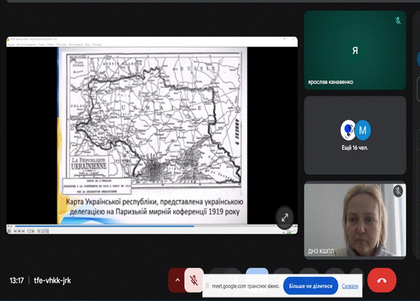The width and height of the screenshot is (420, 301).
Task: Click the highlighted blue button in call bar
Action: tap(257, 273)
